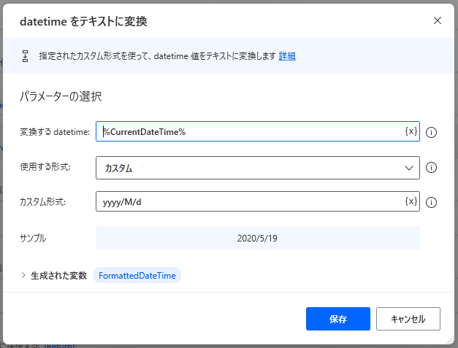Expand the 生成された変数 section chevron
Viewport: 458px width, 348px height.
pyautogui.click(x=23, y=275)
